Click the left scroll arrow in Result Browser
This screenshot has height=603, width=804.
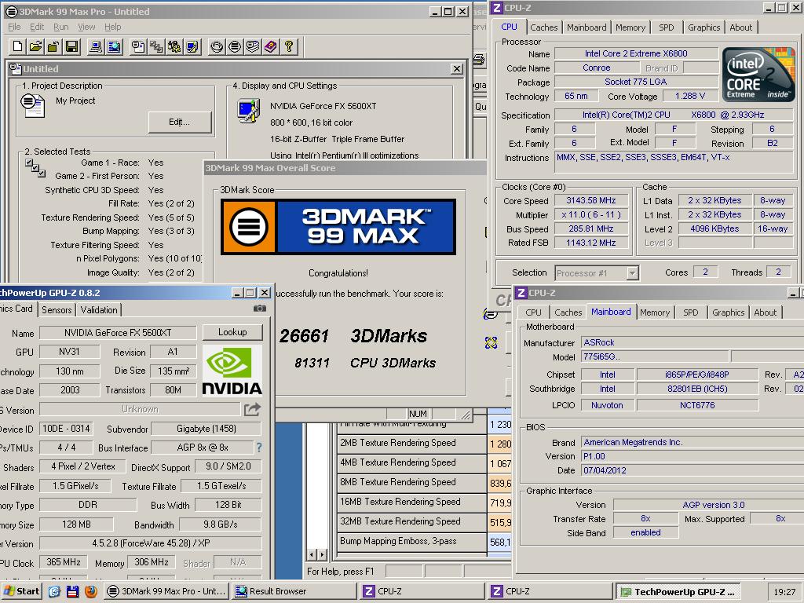(312, 554)
